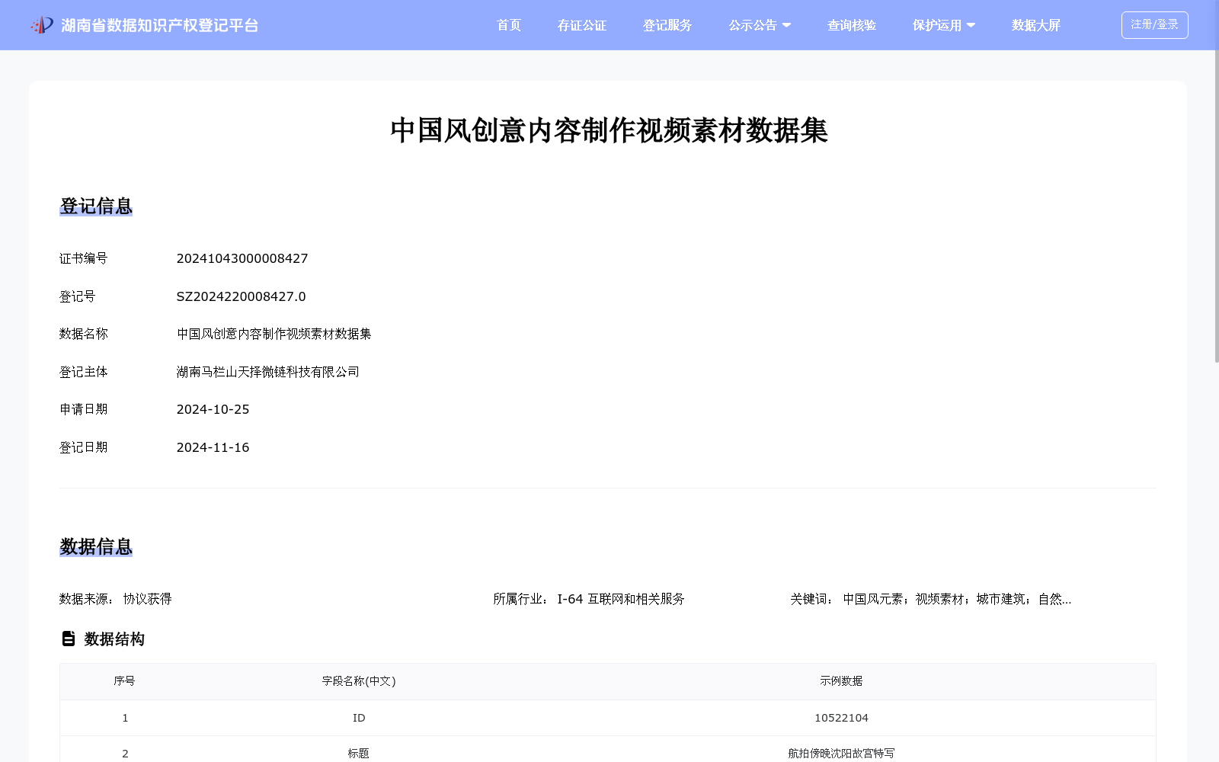Image resolution: width=1219 pixels, height=762 pixels.
Task: Click the 数据信息 section heading
Action: point(96,546)
